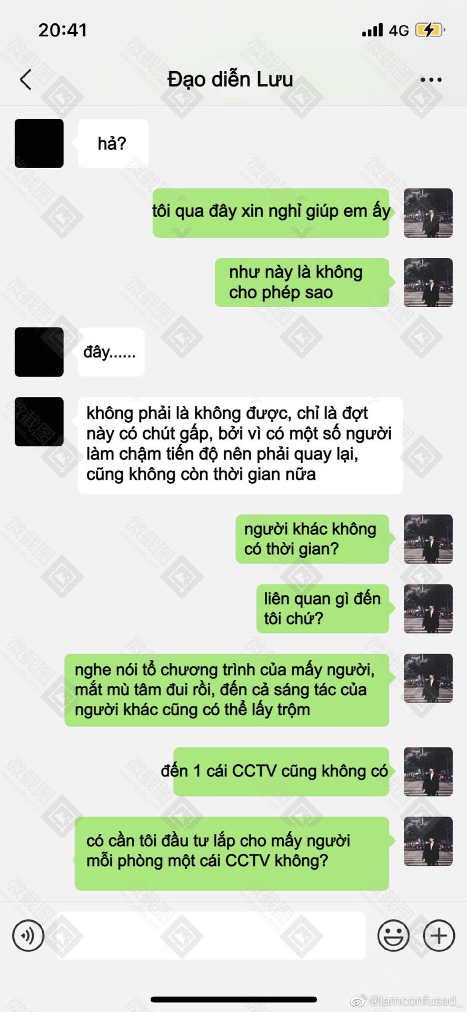Select message 'liên quan gì đến tôi chứ?'
The height and width of the screenshot is (1012, 467).
[323, 609]
